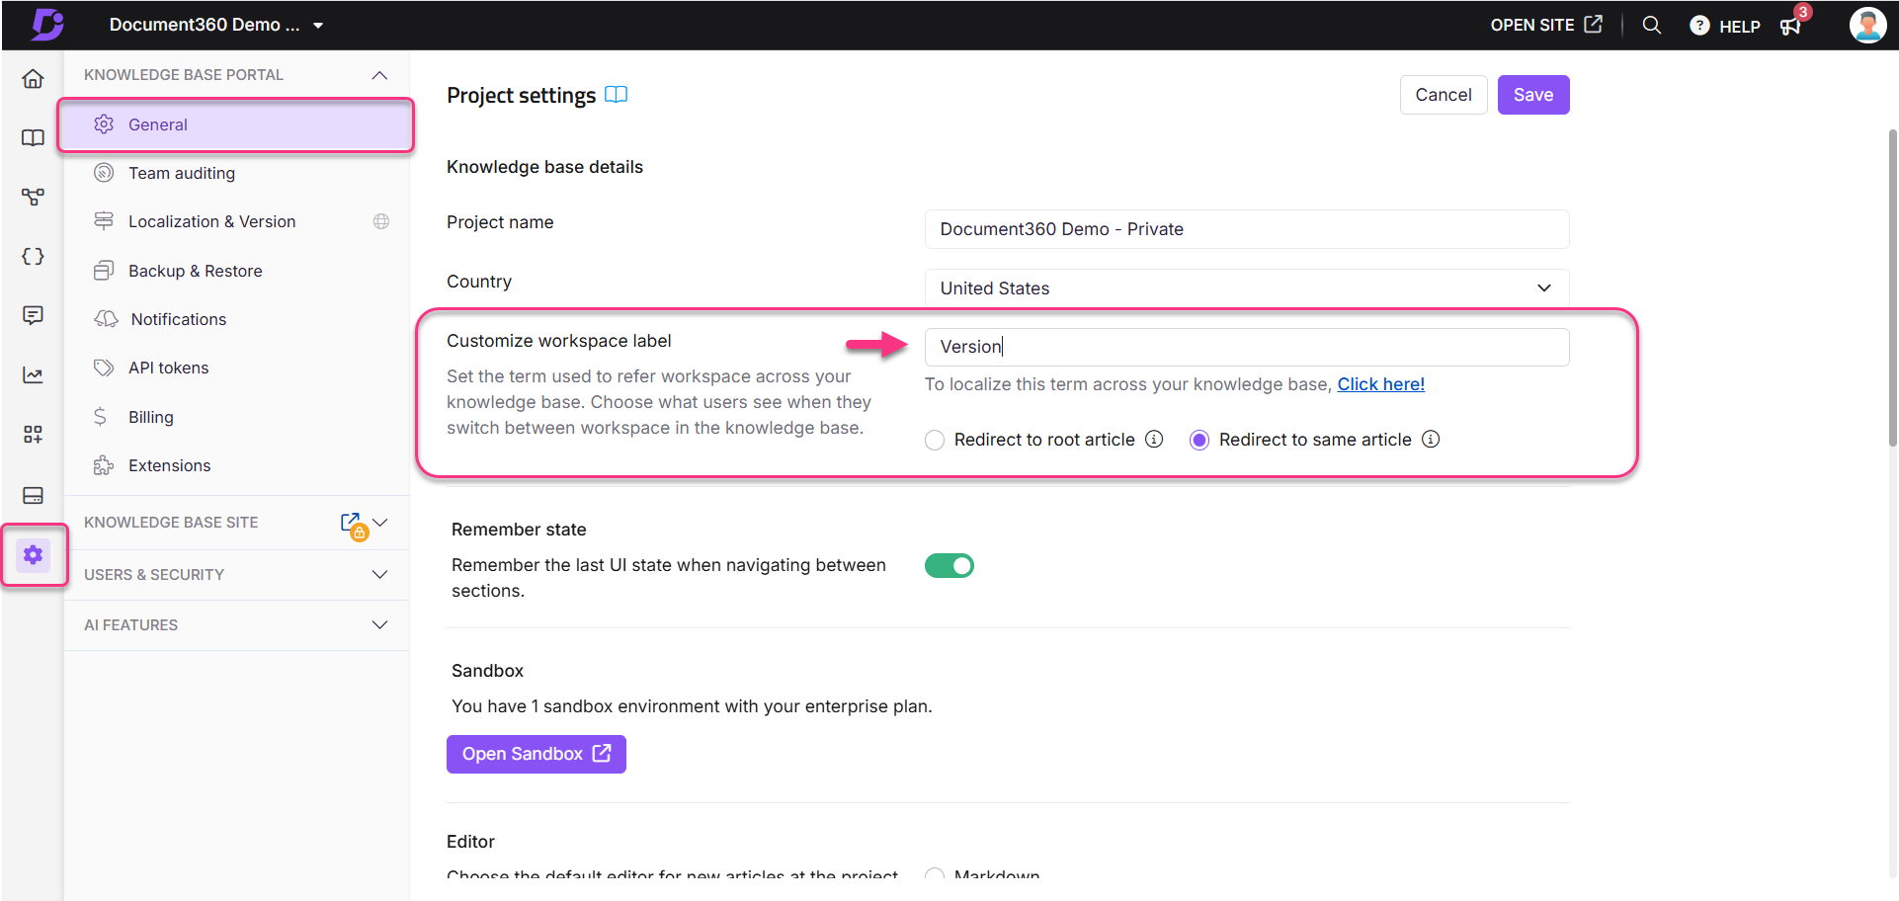Image resolution: width=1899 pixels, height=901 pixels.
Task: Click the Redirect to same article info icon
Action: [x=1431, y=439]
